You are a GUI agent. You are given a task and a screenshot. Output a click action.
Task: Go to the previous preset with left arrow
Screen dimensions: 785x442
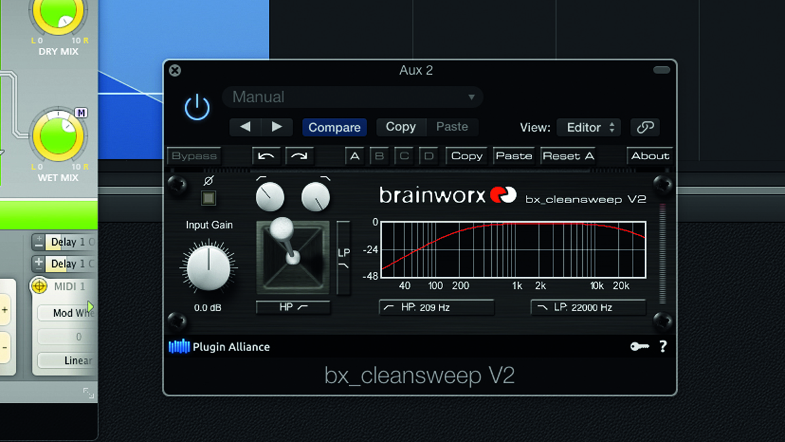tap(245, 127)
